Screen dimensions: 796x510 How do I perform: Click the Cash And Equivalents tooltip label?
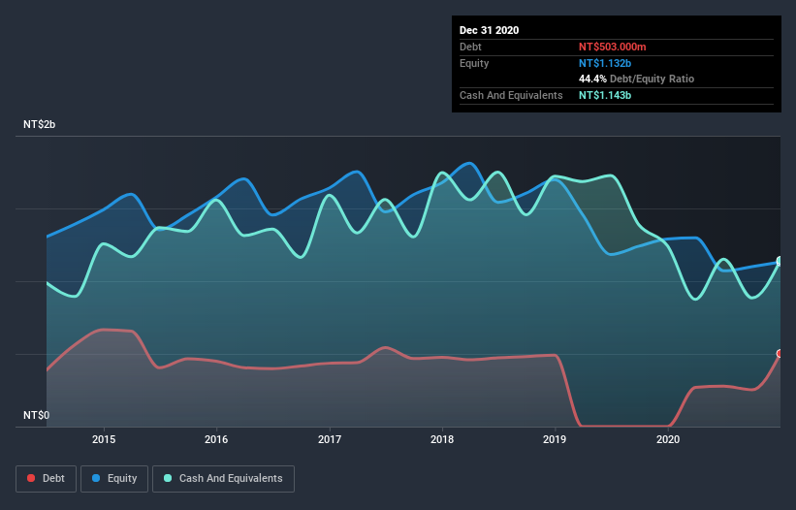[511, 95]
